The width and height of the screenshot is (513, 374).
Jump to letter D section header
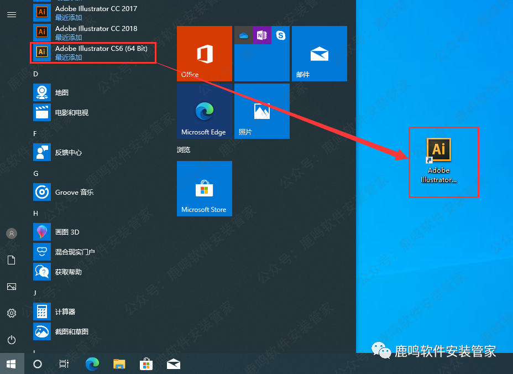35,74
